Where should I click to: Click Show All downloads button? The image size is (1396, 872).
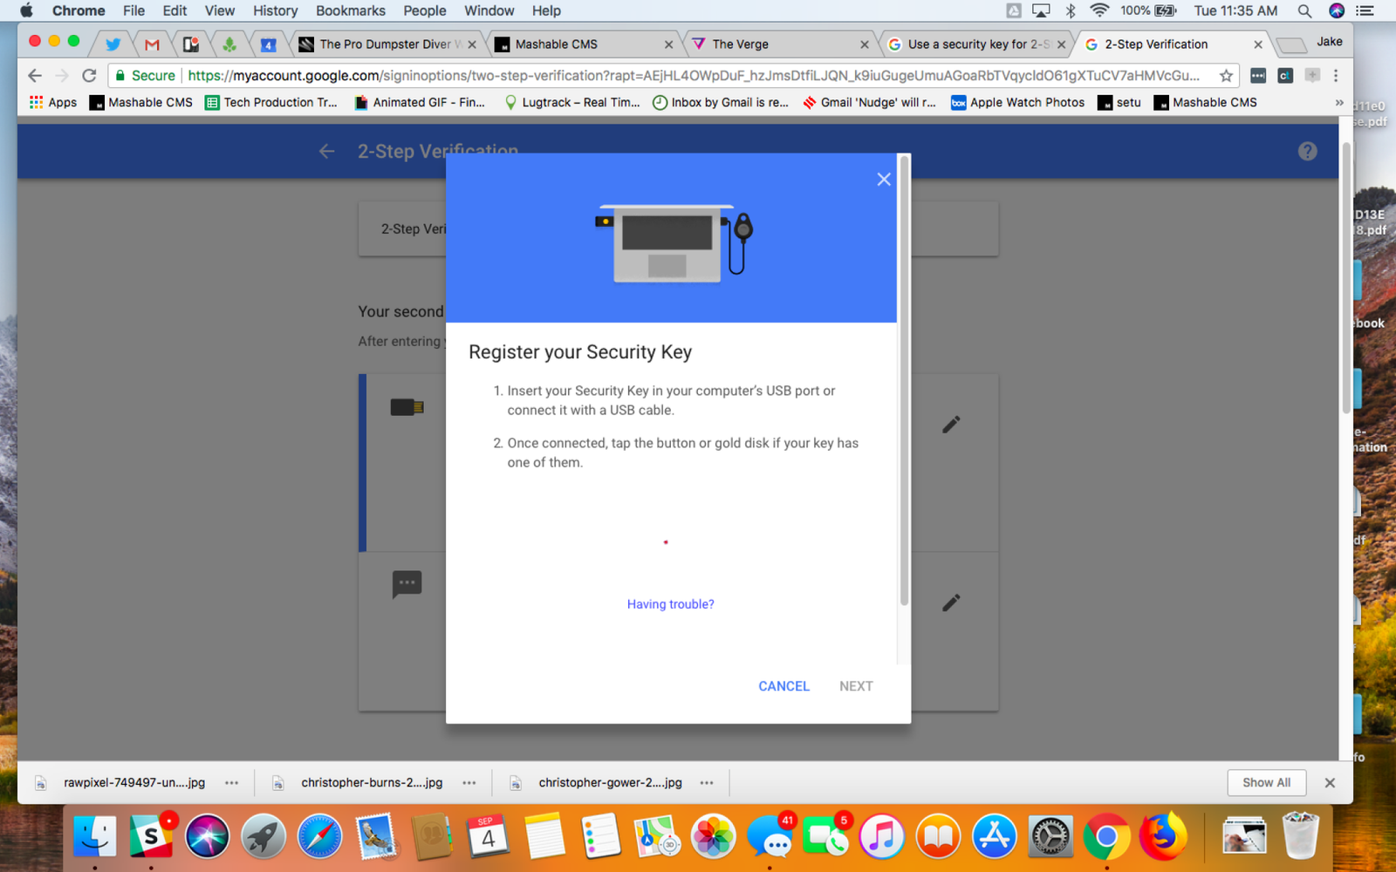(1266, 783)
